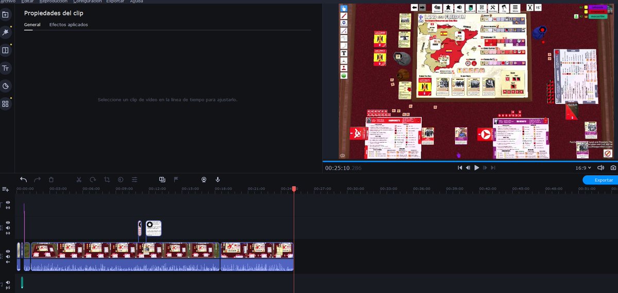
Task: Open the Archivo menu
Action: pos(8,2)
